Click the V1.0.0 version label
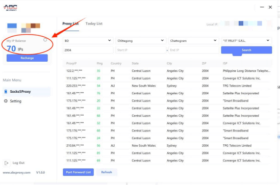This screenshot has height=185, width=280. click(x=40, y=172)
